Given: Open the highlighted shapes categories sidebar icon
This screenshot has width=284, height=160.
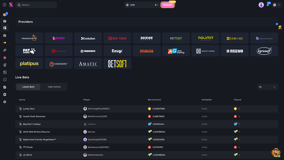Looking at the screenshot, I should [5, 28].
